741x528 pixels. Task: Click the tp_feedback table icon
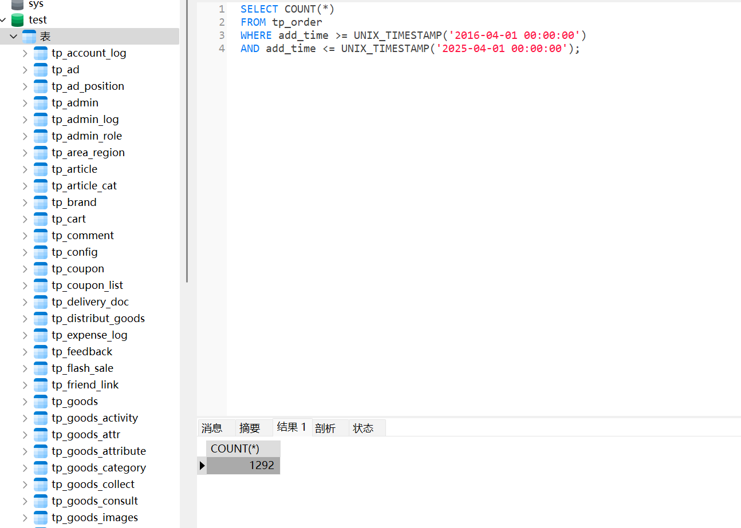click(x=41, y=352)
